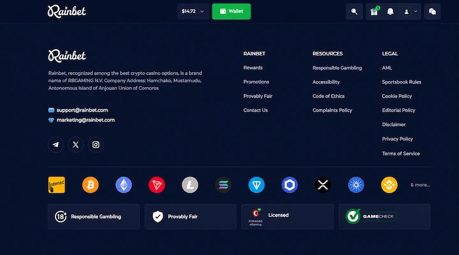Open the user profile avatar icon

click(x=406, y=11)
